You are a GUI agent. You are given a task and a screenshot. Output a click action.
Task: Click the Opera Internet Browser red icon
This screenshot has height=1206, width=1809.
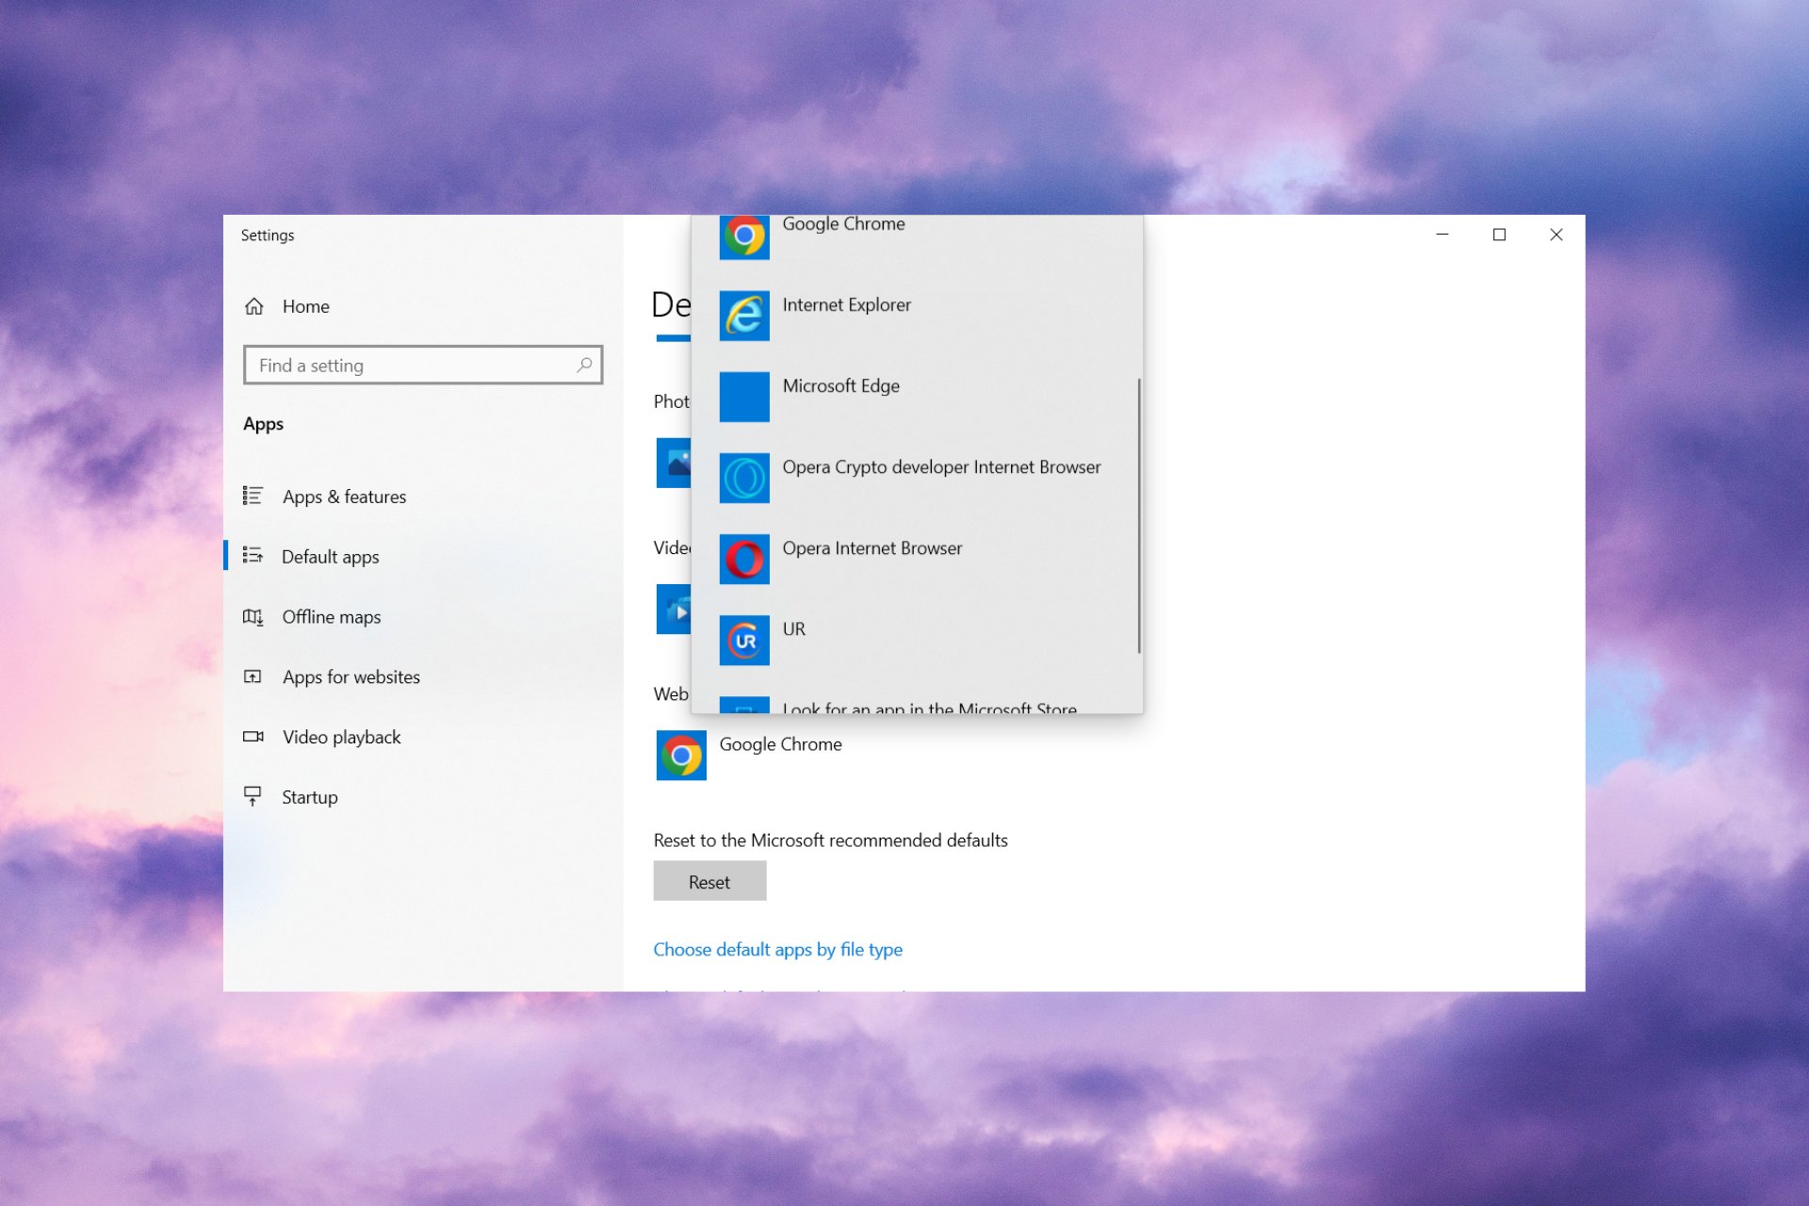coord(744,559)
